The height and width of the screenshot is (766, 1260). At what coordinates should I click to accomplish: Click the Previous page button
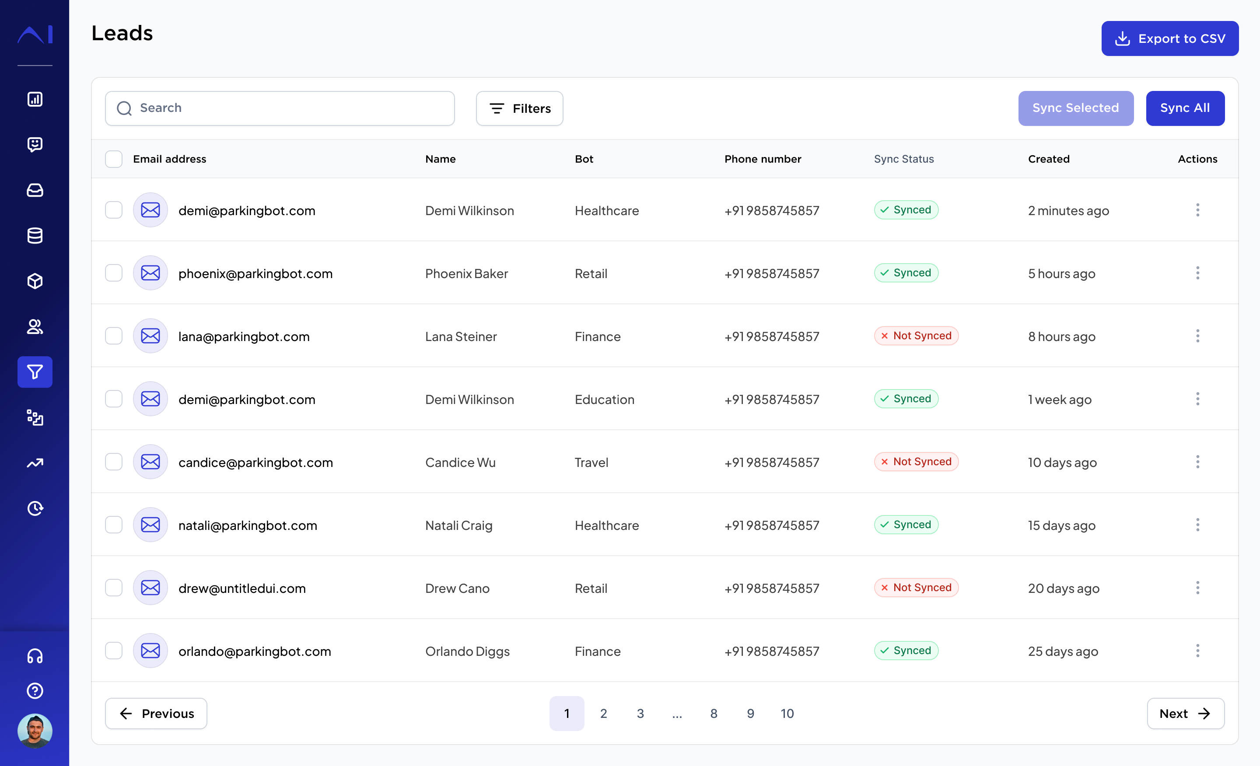tap(156, 714)
